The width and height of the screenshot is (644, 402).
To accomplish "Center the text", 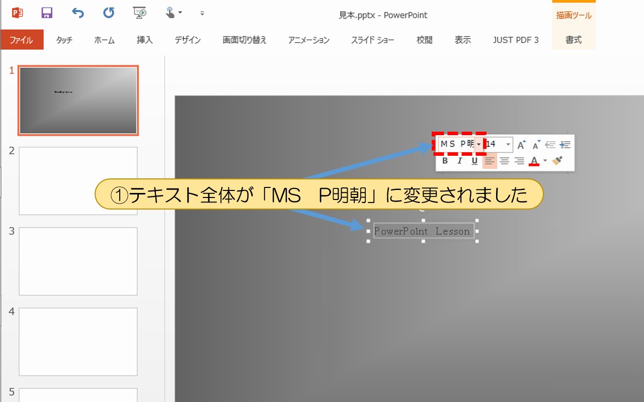I will coord(505,161).
